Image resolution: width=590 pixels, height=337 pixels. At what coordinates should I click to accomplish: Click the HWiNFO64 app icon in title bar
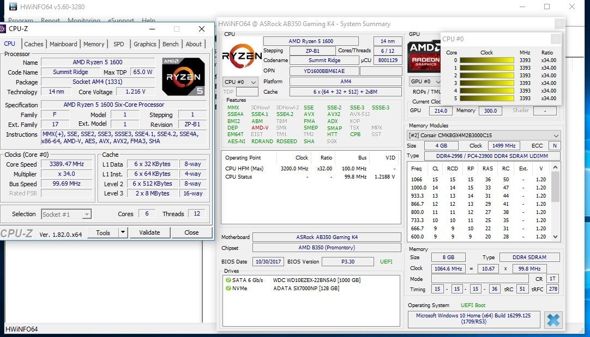pos(13,7)
